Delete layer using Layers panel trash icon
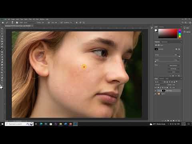Screen dimensions: 192x144 (179, 120)
